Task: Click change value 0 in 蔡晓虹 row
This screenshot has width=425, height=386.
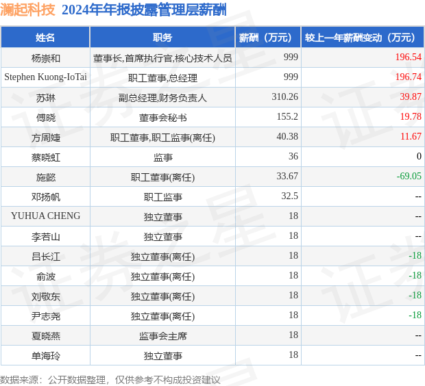Action: tap(419, 156)
